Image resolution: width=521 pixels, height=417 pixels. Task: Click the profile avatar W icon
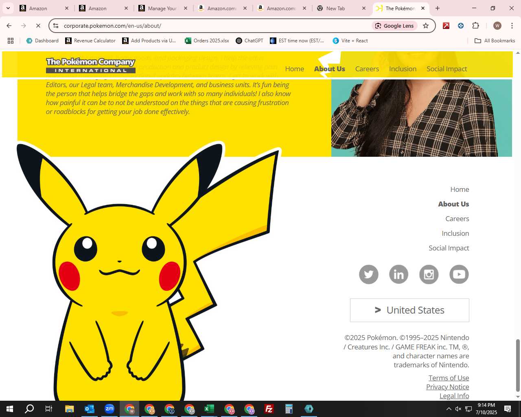(497, 26)
